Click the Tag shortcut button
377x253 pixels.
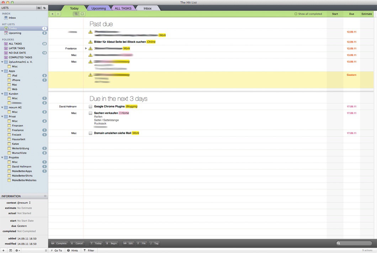(154, 243)
